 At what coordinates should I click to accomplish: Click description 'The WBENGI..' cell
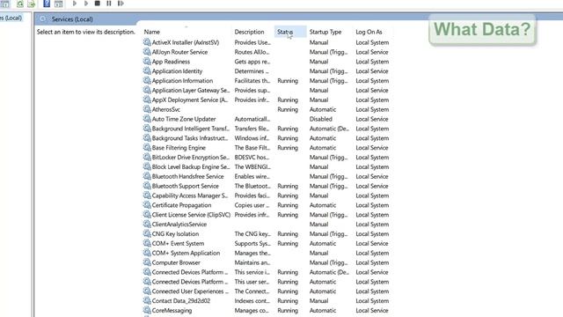(252, 166)
